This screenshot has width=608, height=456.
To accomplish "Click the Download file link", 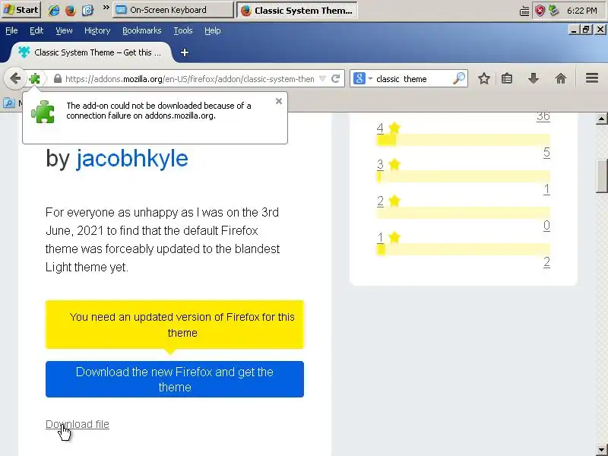I will coord(78,424).
